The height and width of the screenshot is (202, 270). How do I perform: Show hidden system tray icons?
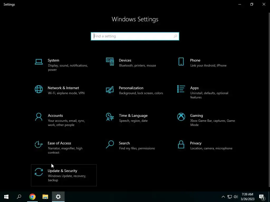[x=223, y=197]
